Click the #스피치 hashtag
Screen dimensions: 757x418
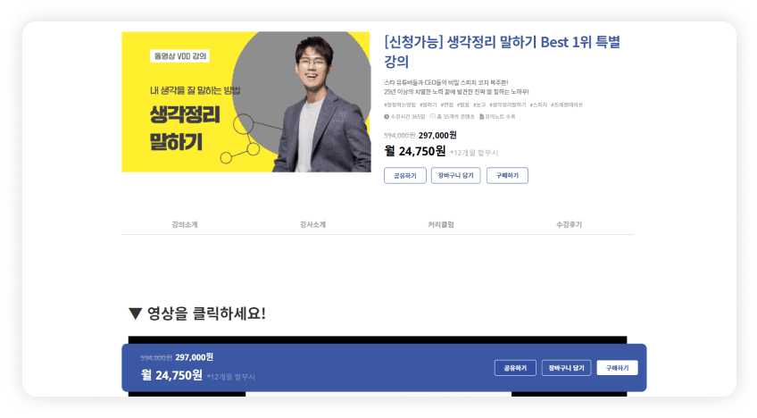pos(538,104)
